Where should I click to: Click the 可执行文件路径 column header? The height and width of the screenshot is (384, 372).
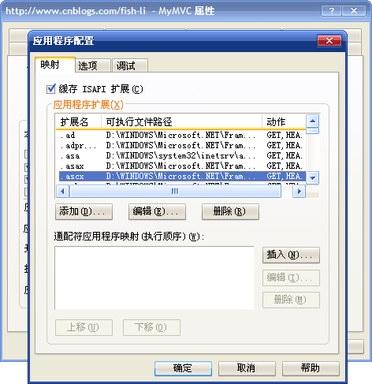tap(182, 121)
